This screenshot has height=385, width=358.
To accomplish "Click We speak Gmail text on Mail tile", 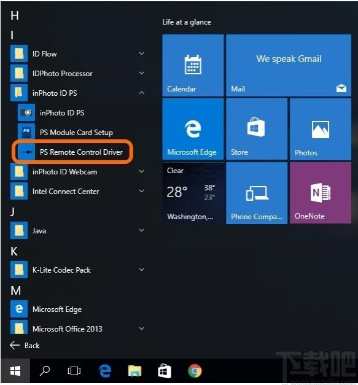I will 289,59.
